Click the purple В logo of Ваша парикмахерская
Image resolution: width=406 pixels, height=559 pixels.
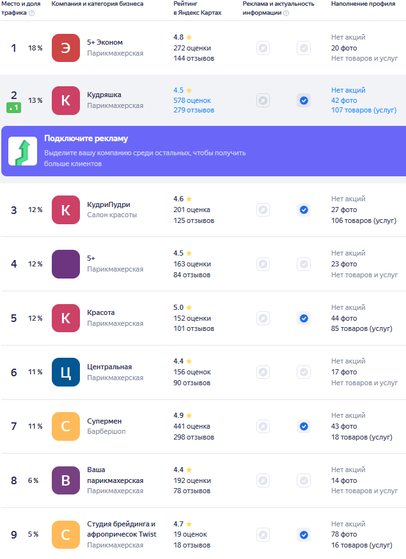[66, 480]
